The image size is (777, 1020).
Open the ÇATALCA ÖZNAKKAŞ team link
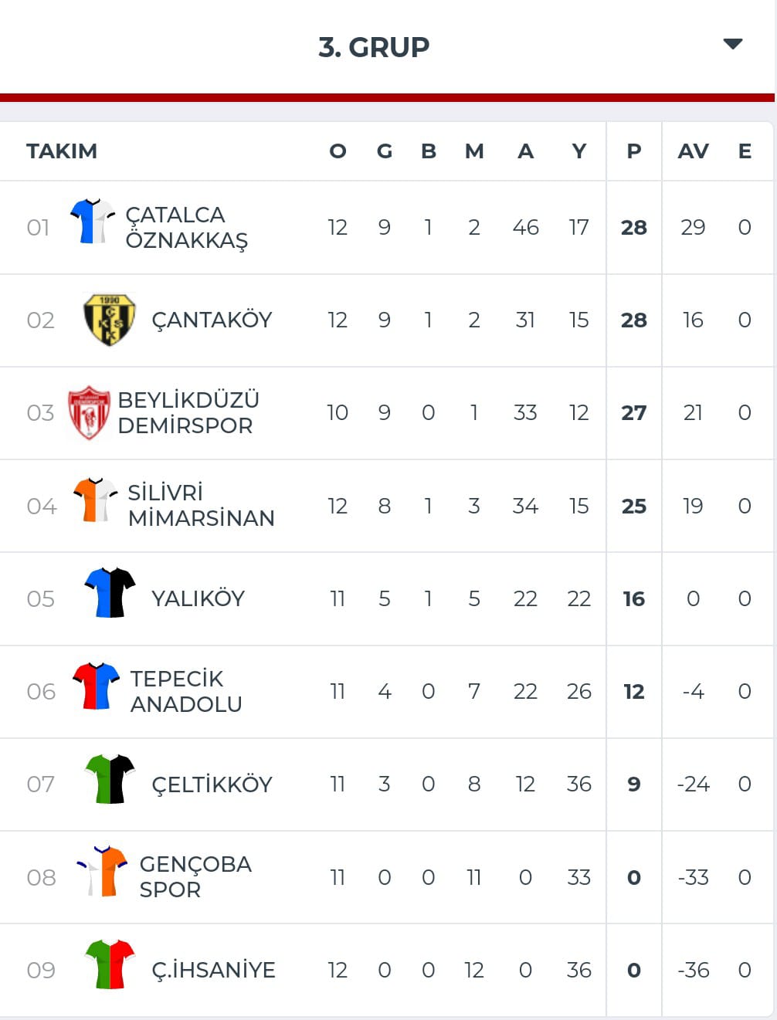point(187,227)
